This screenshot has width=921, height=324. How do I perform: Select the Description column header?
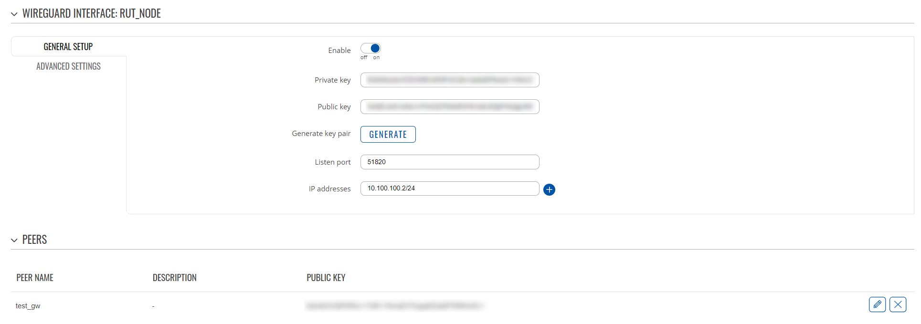(175, 278)
